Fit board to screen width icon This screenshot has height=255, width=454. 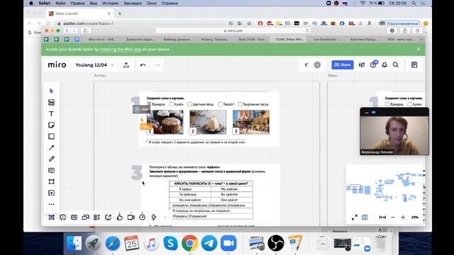click(x=382, y=217)
